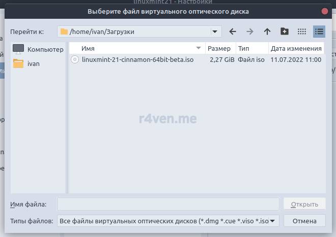This screenshot has height=237, width=336.
Task: Sort files by the Размер column header
Action: coord(219,48)
